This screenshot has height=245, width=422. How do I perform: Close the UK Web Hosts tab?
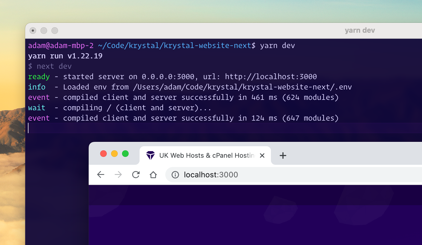pos(262,156)
